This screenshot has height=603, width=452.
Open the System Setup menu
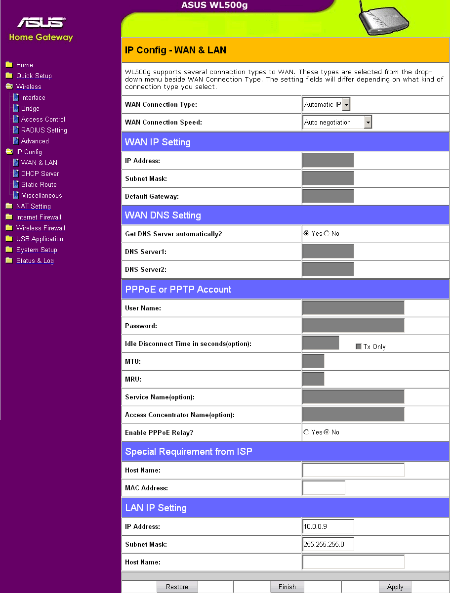point(37,250)
